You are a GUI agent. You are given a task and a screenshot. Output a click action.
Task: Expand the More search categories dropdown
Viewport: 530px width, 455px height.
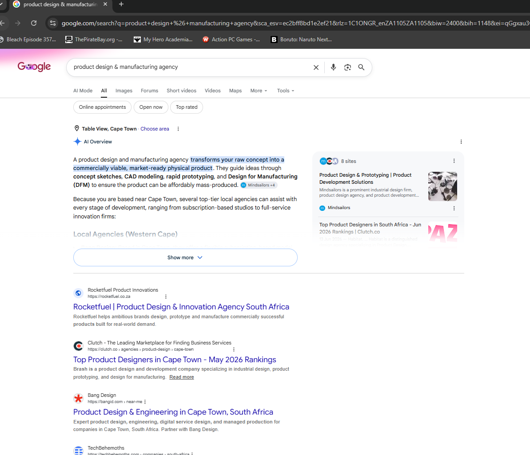click(259, 91)
